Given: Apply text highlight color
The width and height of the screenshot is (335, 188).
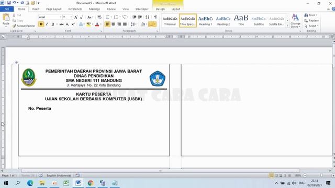Looking at the screenshot, I should tap(88, 25).
